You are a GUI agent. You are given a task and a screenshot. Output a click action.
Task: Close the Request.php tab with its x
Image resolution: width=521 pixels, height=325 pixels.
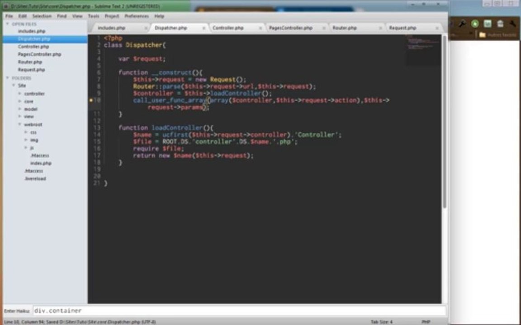(437, 28)
